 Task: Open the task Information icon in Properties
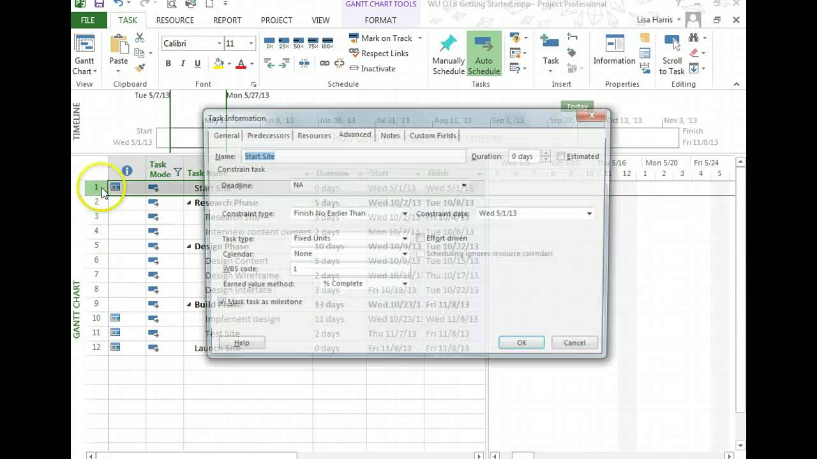click(x=615, y=43)
